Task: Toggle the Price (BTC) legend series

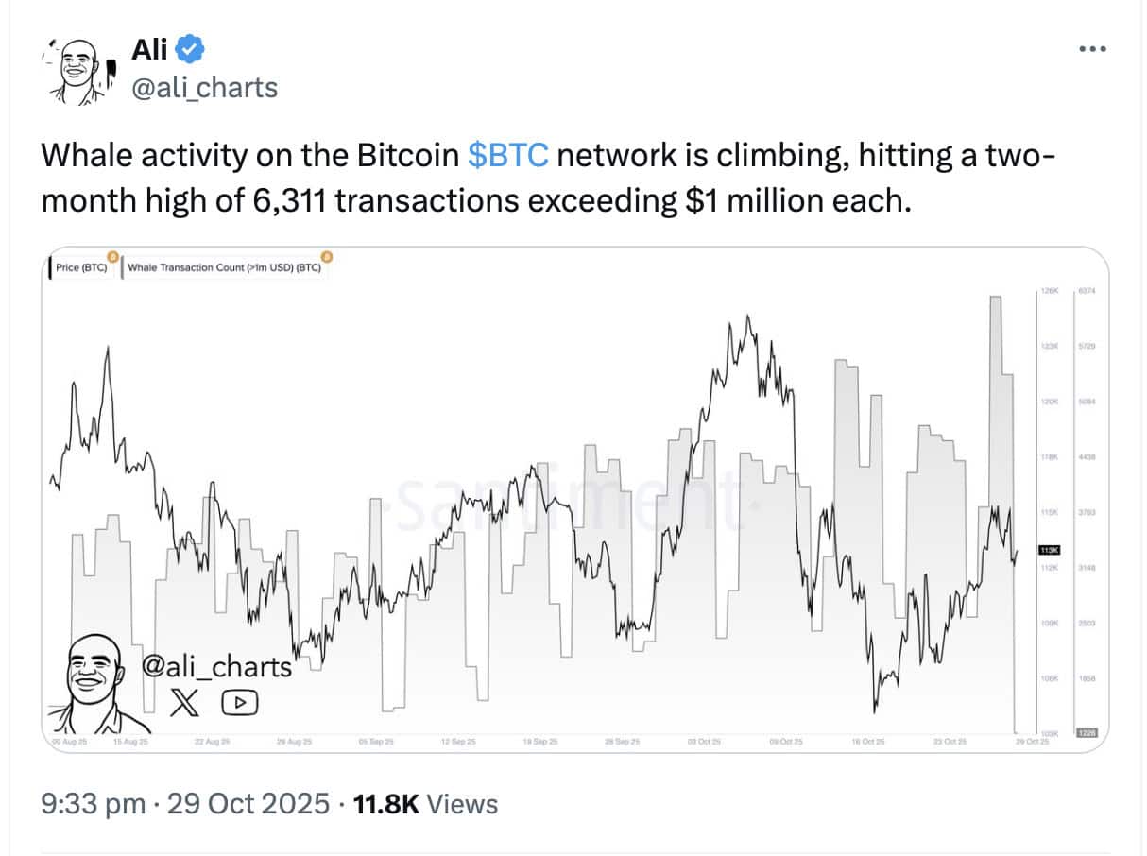Action: [x=80, y=267]
